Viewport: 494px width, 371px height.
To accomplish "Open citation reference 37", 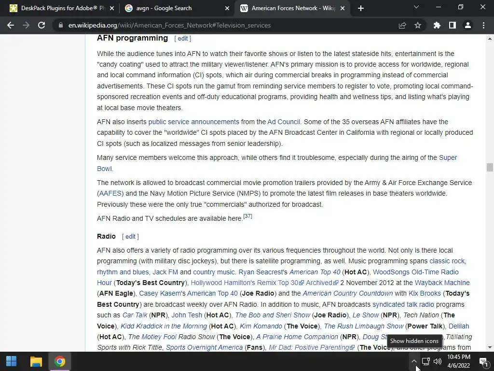I will pos(247,216).
